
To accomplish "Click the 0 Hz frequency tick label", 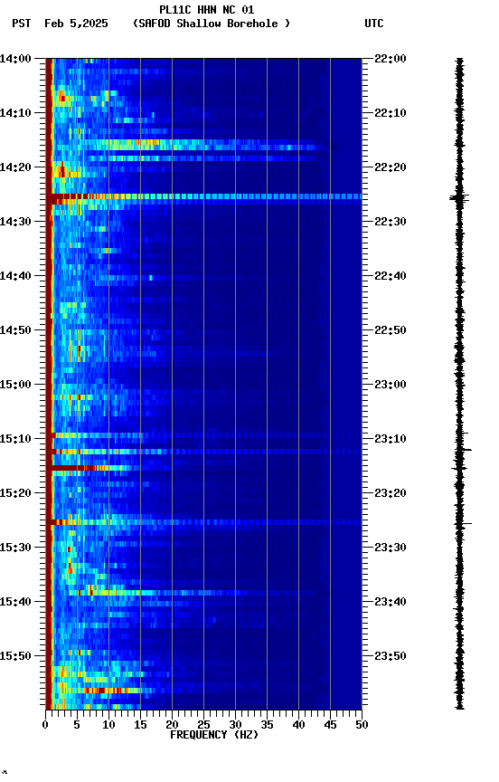I will (x=45, y=725).
